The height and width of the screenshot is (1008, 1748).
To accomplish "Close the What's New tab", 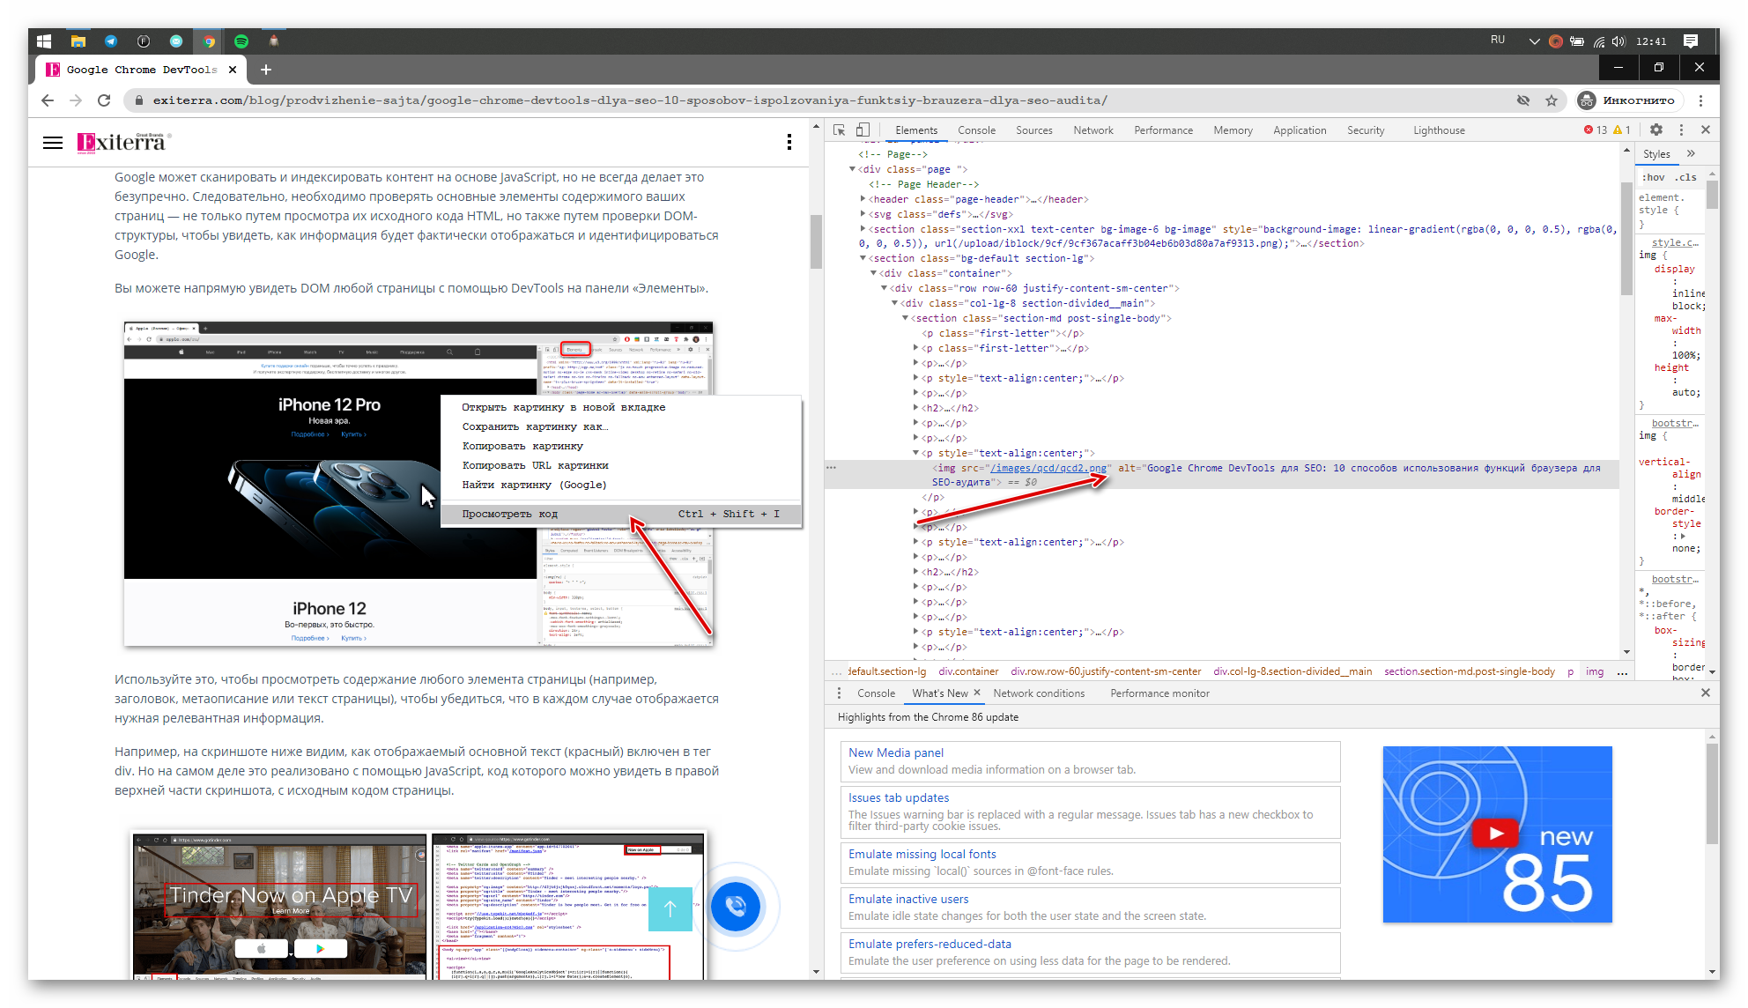I will point(977,693).
